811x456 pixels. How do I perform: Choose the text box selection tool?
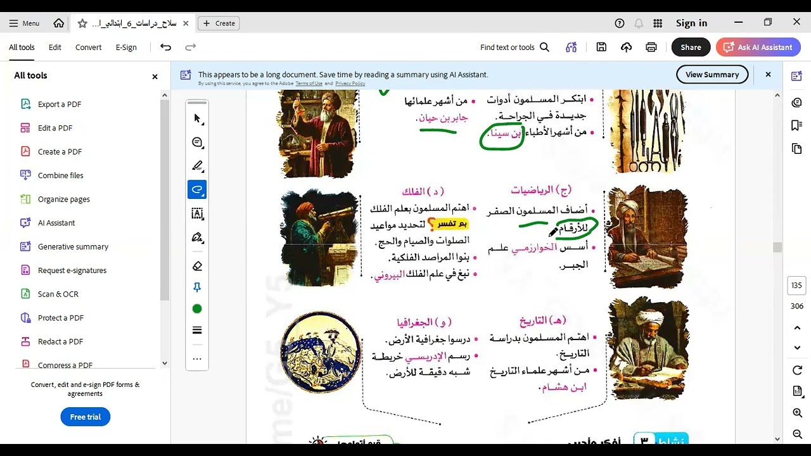[x=197, y=213]
